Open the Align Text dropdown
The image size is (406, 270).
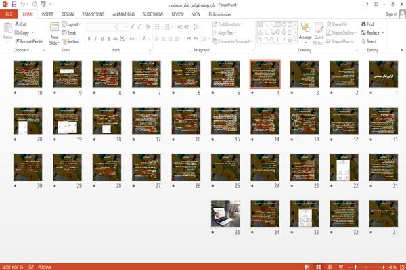coord(224,32)
